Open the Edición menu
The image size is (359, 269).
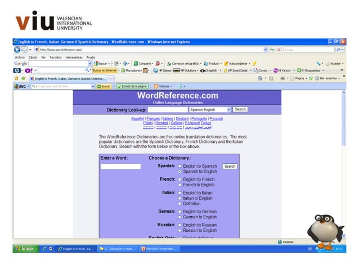pyautogui.click(x=33, y=57)
